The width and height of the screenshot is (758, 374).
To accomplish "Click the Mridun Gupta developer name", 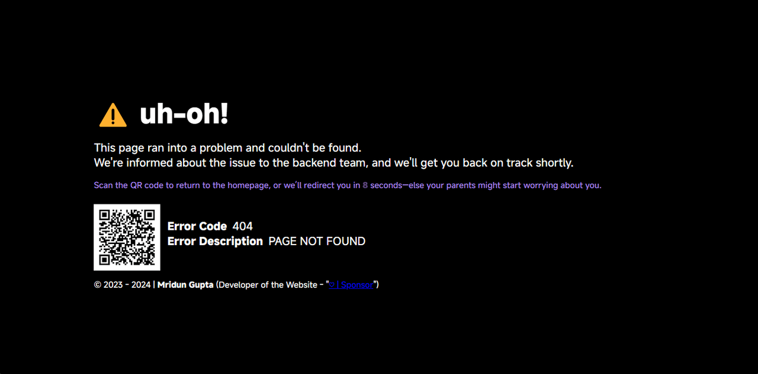I will (x=185, y=285).
